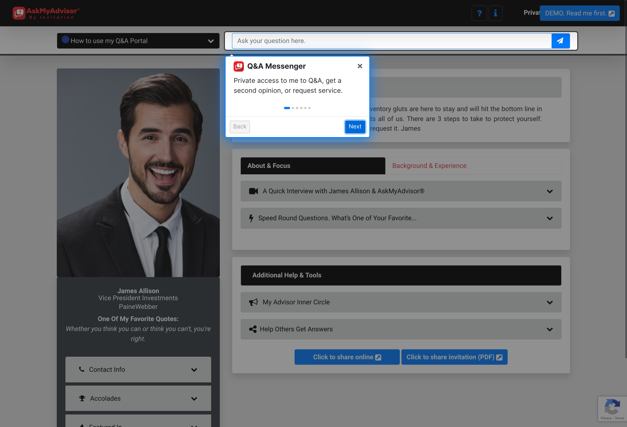This screenshot has width=627, height=427.
Task: Expand the Accolades section
Action: (x=138, y=398)
